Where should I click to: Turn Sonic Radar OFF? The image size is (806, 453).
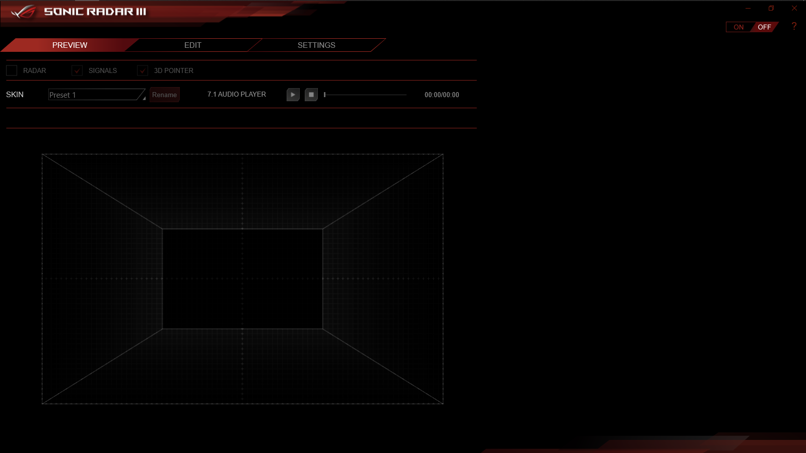pos(764,27)
